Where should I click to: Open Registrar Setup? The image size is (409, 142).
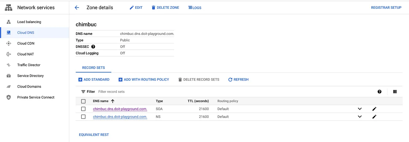[386, 8]
